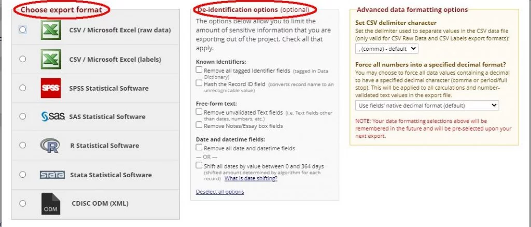
Task: Check Hash the Record ID field
Action: 199,83
